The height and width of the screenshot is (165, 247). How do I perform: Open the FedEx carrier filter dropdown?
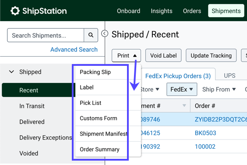click(182, 90)
